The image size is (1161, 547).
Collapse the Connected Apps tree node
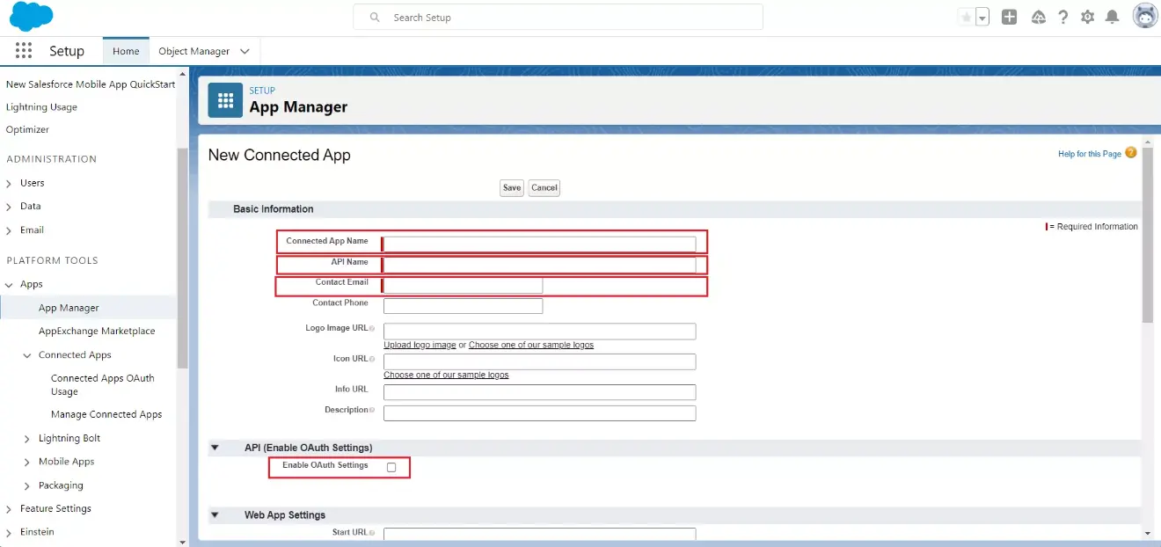27,355
